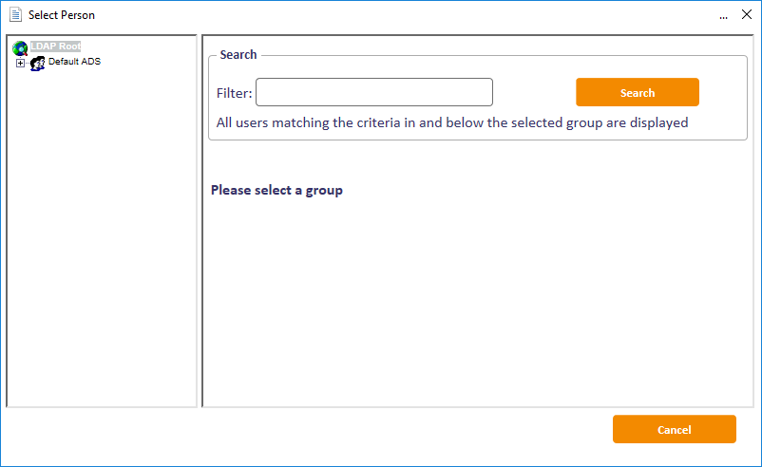This screenshot has width=762, height=467.
Task: Click the document icon in title bar
Action: (x=15, y=15)
